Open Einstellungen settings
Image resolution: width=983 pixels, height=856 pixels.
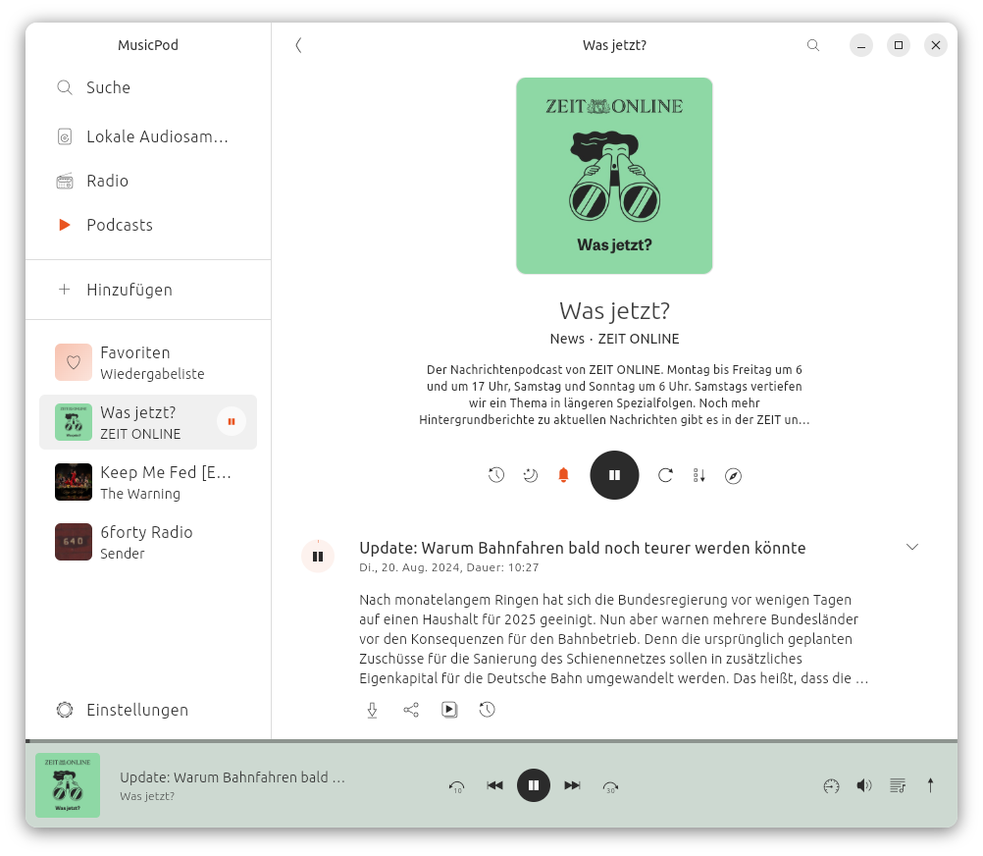click(x=148, y=710)
